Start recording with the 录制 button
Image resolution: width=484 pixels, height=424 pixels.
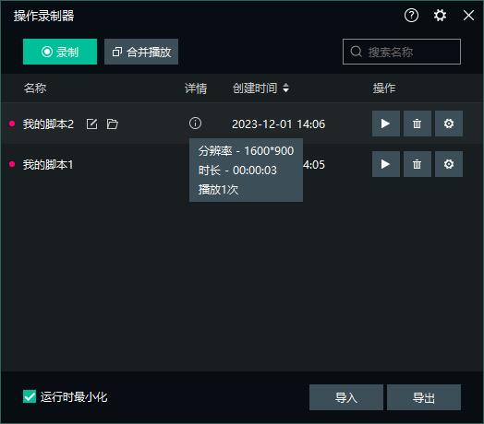(x=60, y=52)
